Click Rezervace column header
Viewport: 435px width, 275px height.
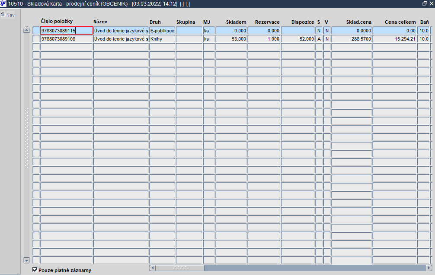tap(267, 22)
